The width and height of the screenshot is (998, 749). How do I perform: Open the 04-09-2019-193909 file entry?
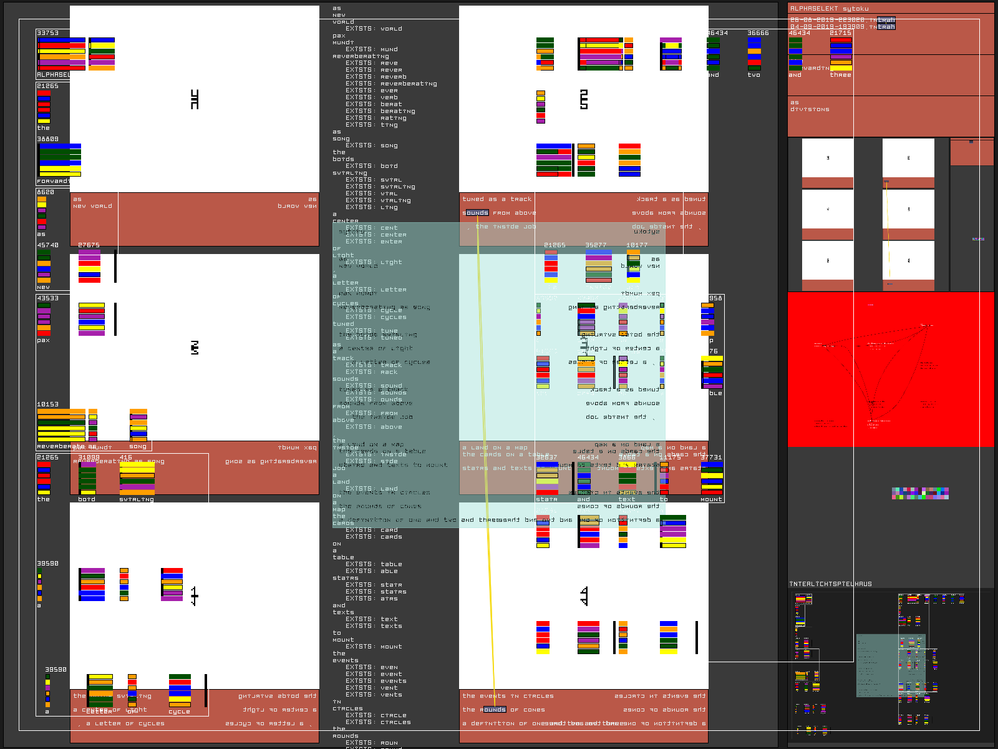click(842, 27)
